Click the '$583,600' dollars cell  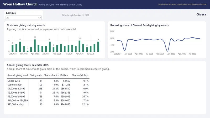pyautogui.click(x=65, y=100)
